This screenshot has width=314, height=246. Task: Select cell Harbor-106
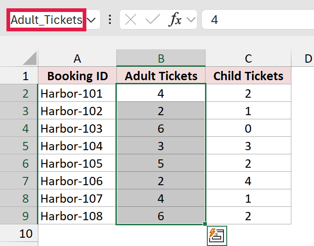(x=77, y=181)
